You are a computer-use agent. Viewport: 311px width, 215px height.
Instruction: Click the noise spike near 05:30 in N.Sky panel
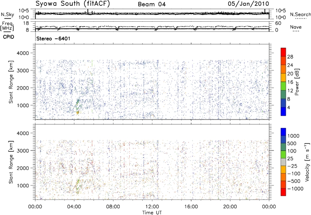tap(88, 11)
